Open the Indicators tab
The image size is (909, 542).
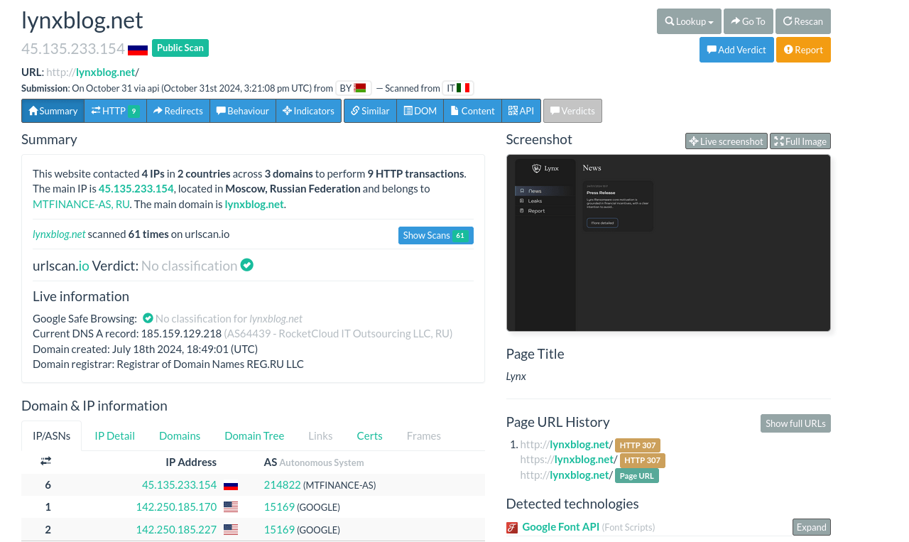308,111
